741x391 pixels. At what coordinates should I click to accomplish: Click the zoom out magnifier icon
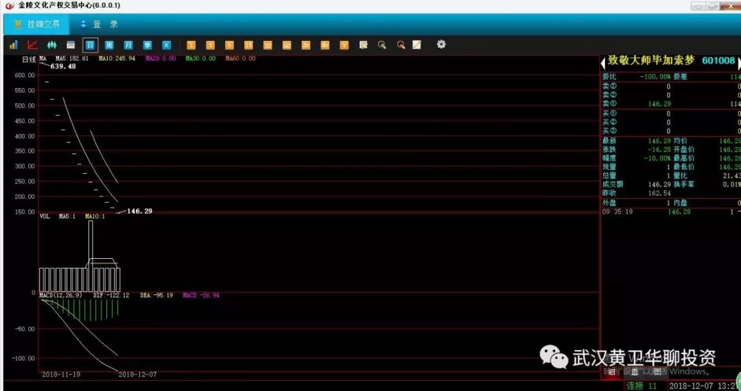[x=401, y=45]
